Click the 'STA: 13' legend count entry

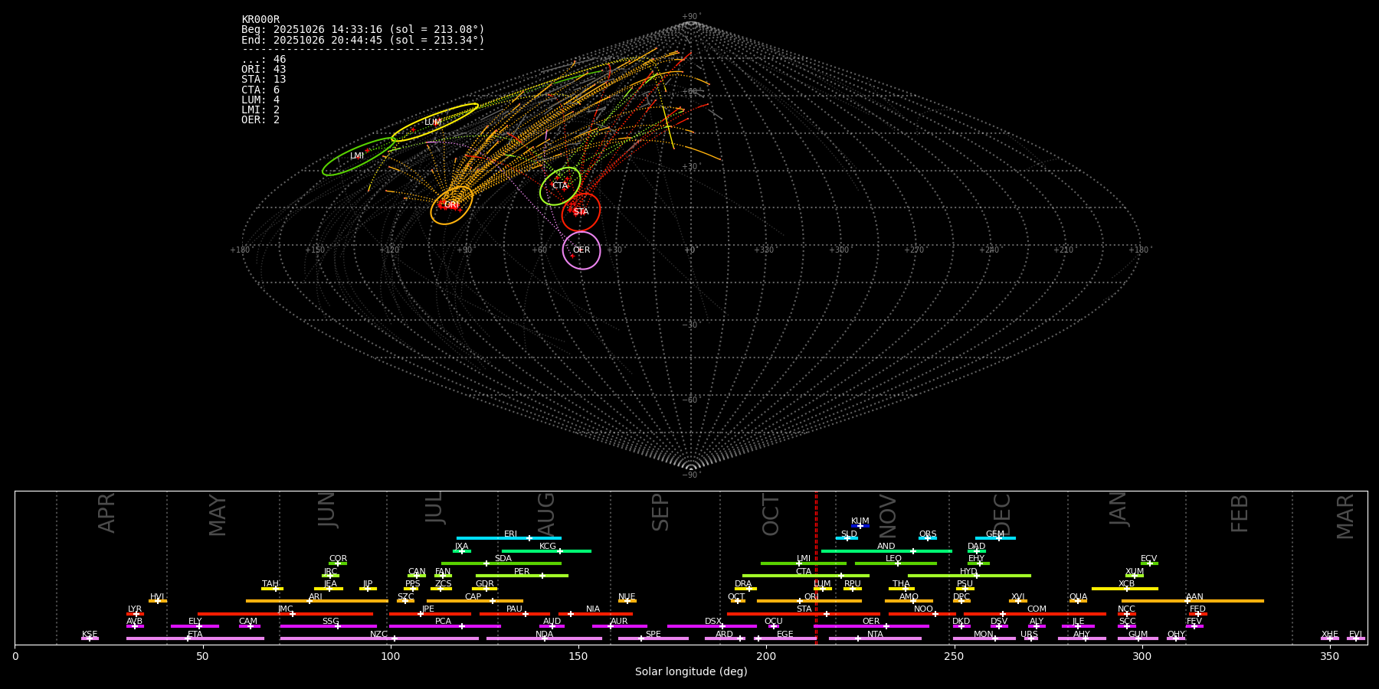point(264,80)
